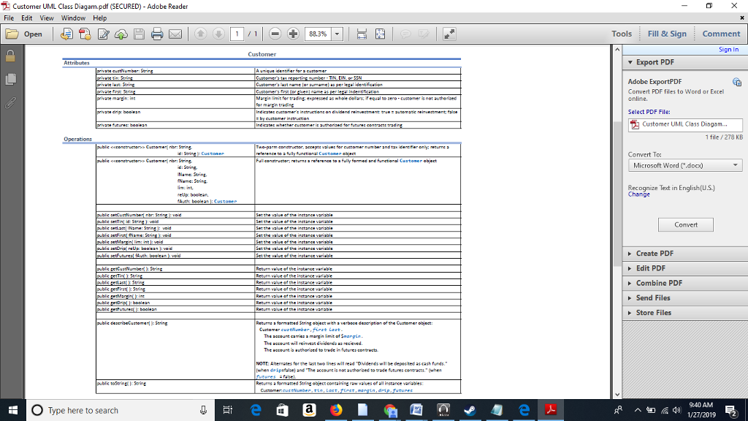Viewport: 748px width, 421px height.
Task: Email the PDF via the envelope icon
Action: click(x=175, y=34)
